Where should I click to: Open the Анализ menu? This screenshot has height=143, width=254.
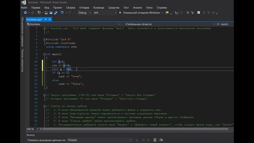(137, 8)
